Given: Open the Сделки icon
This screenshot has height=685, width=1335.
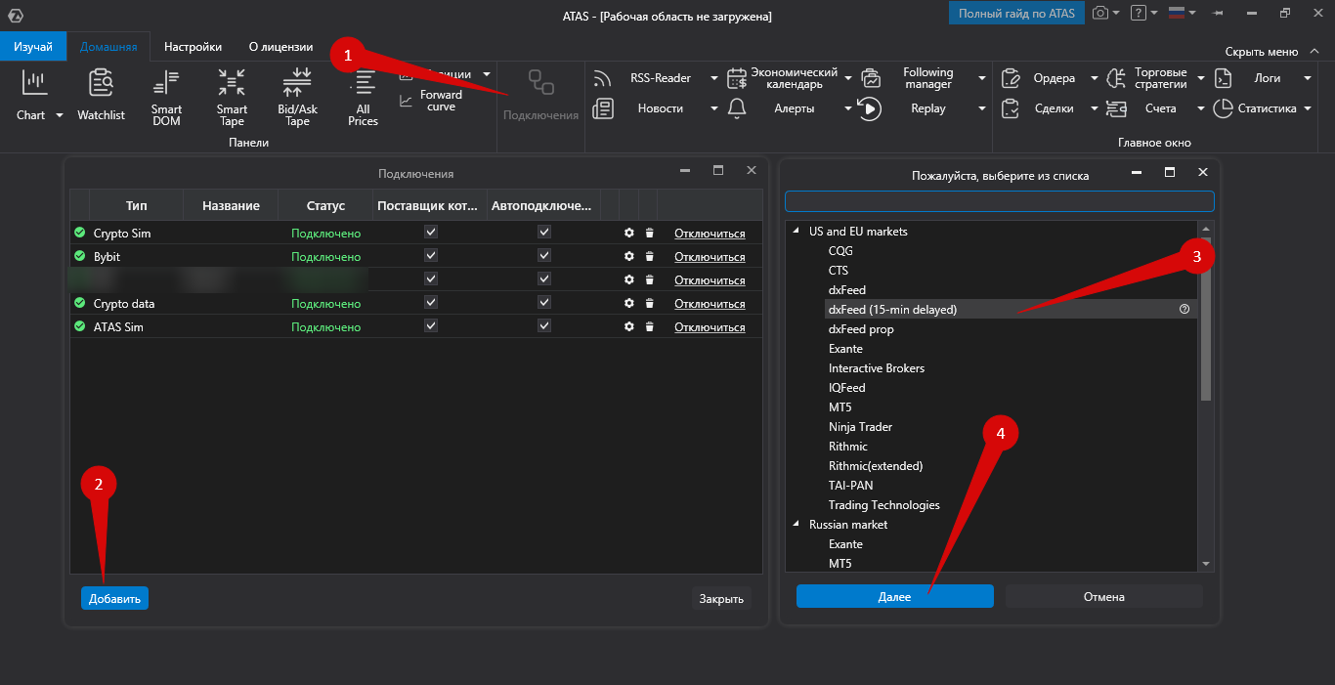Looking at the screenshot, I should [1012, 108].
